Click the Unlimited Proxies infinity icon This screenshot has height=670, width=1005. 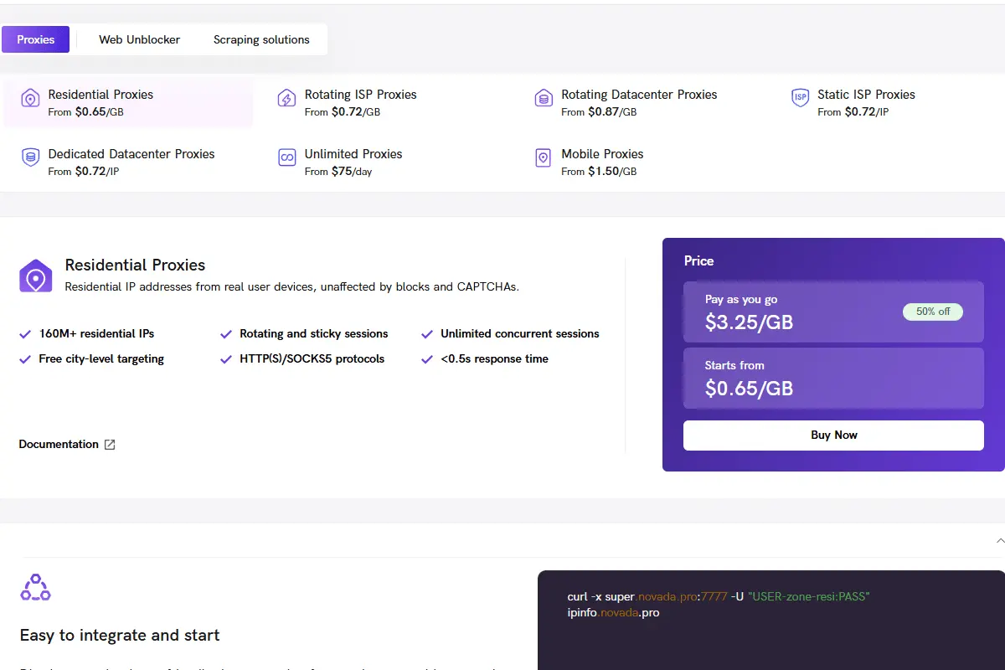[x=286, y=157]
